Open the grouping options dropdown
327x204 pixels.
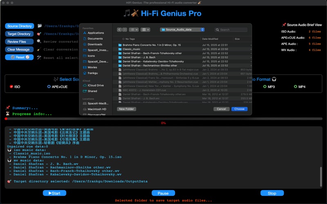pyautogui.click(x=146, y=30)
